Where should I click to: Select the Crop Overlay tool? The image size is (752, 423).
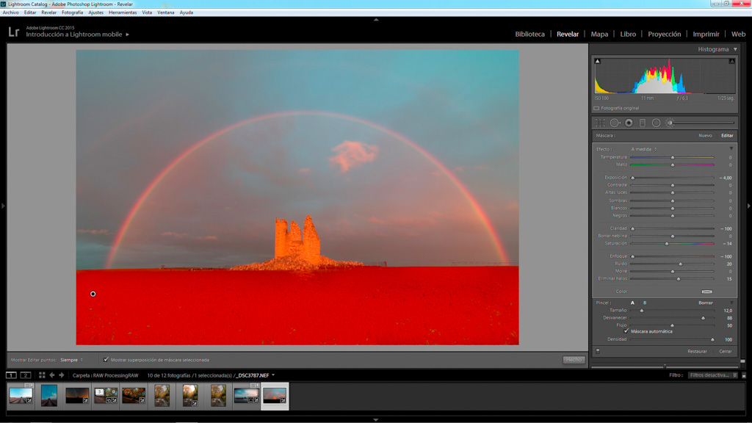pos(600,123)
